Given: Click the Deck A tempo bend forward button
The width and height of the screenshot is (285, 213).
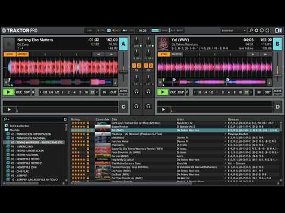Looking at the screenshot, I should pyautogui.click(x=111, y=54).
